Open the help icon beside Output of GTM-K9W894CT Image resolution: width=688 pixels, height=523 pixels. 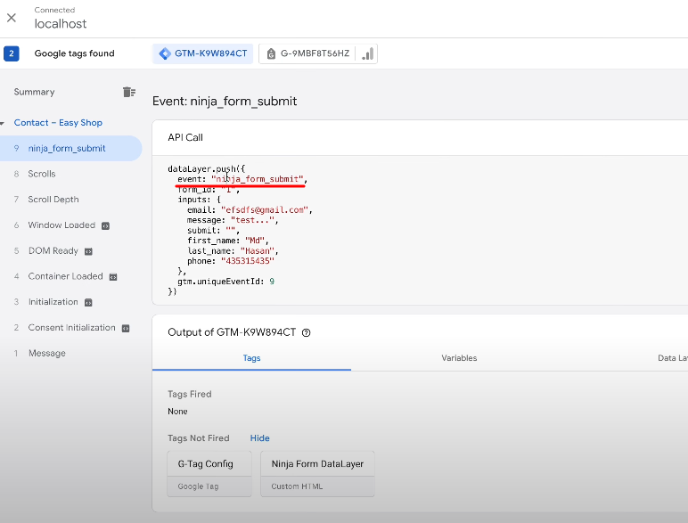click(x=307, y=332)
